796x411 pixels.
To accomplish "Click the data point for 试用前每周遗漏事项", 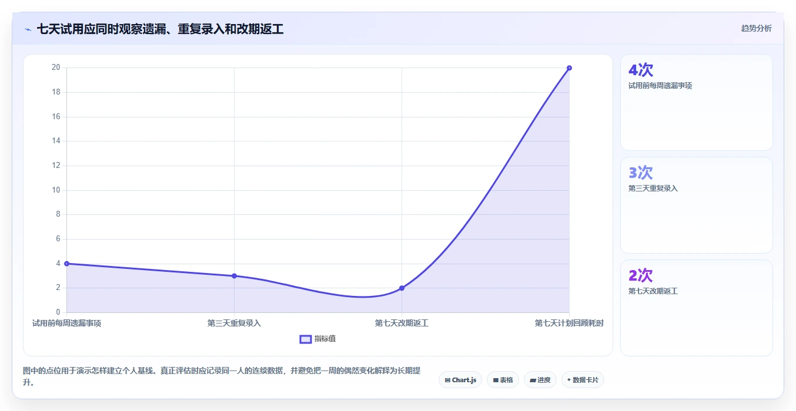I will pos(66,264).
